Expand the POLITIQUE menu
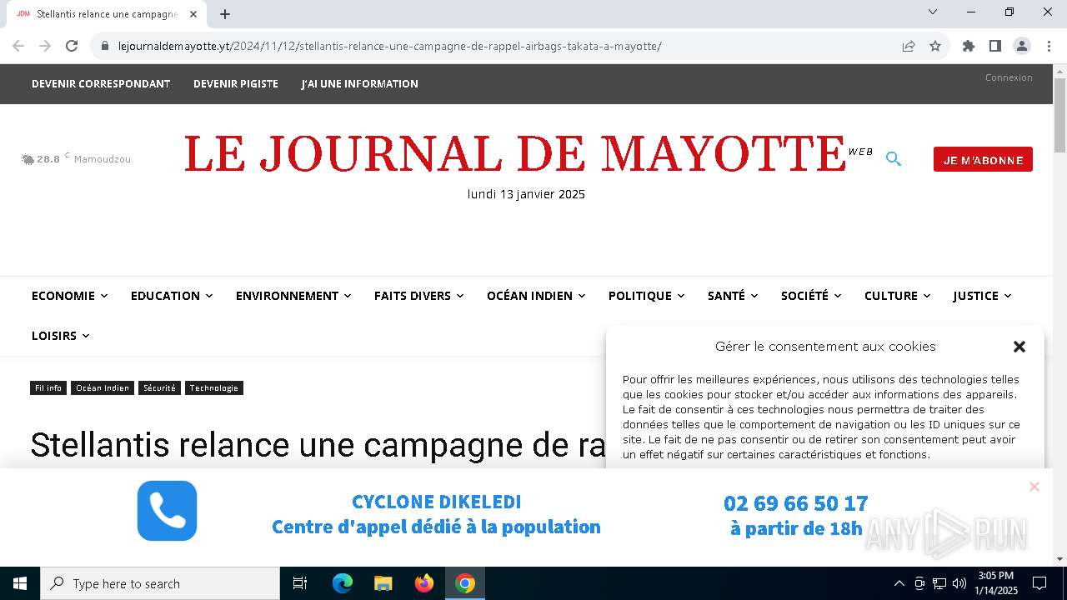1067x600 pixels. pyautogui.click(x=646, y=296)
